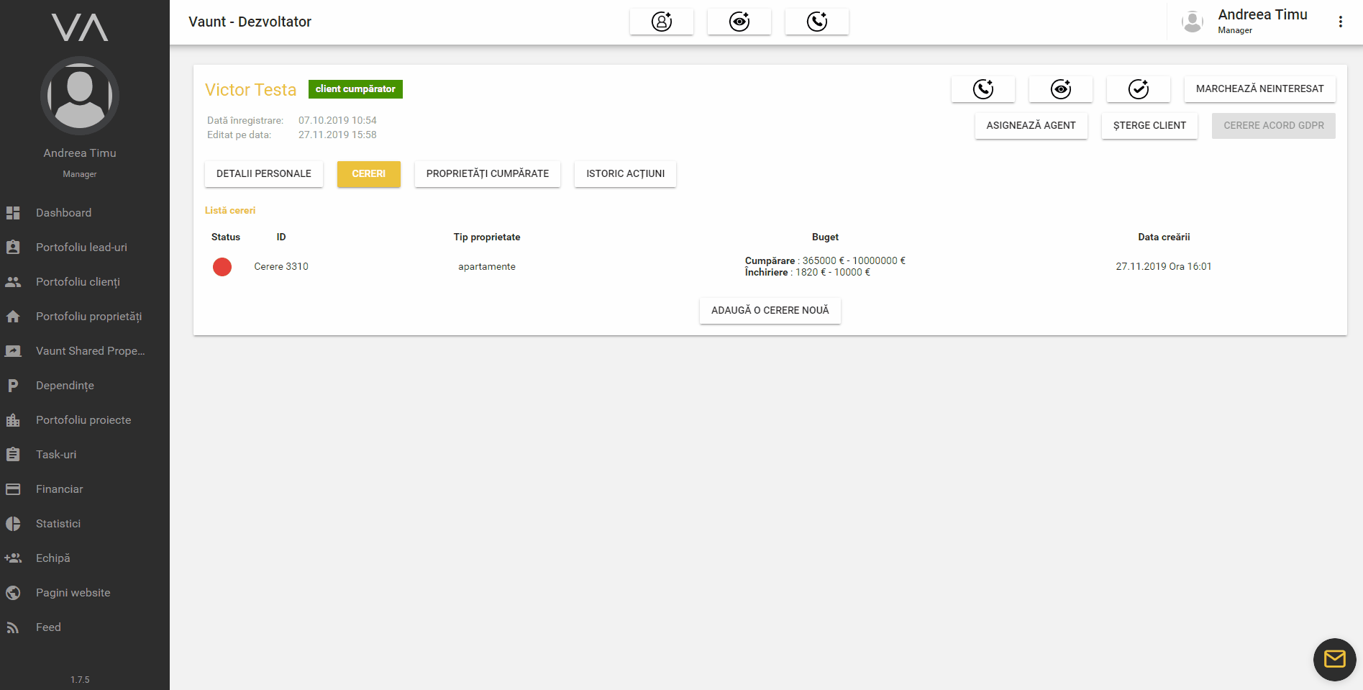Open Portofoliu proprietăți in sidebar
This screenshot has height=690, width=1363.
pos(88,317)
